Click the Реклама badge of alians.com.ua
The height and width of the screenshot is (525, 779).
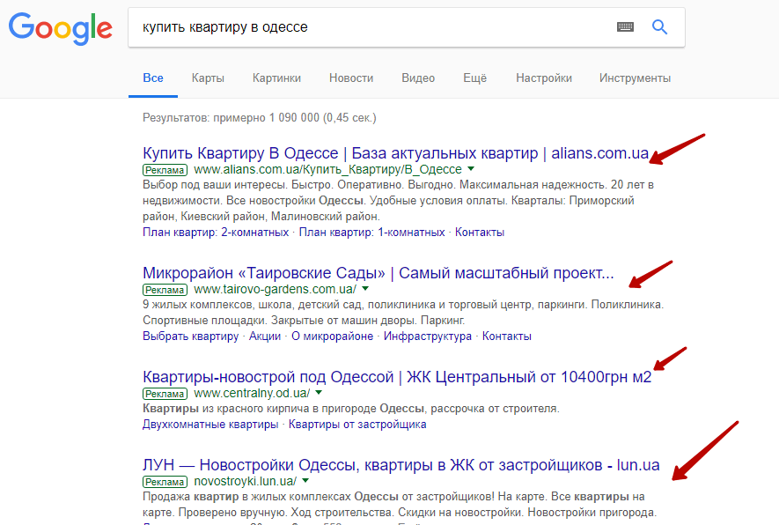pos(165,170)
